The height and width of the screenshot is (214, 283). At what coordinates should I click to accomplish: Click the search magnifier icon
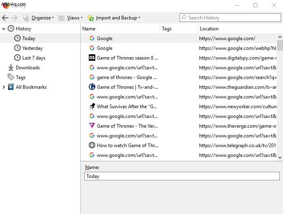point(184,17)
